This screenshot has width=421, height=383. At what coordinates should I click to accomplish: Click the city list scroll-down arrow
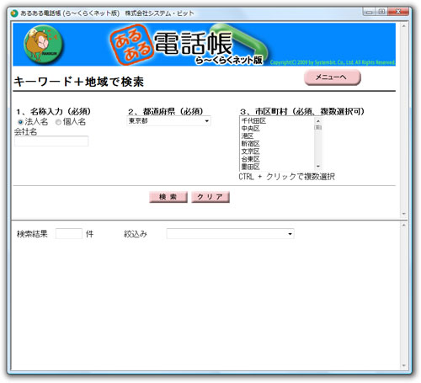tap(318, 167)
